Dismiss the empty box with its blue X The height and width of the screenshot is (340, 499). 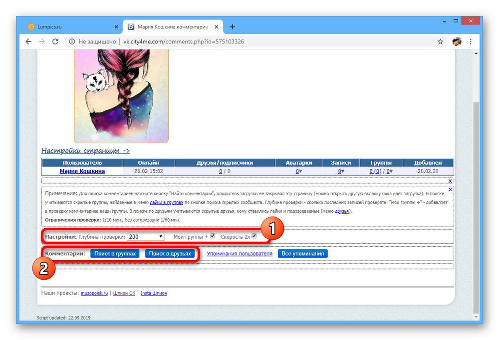(x=450, y=181)
